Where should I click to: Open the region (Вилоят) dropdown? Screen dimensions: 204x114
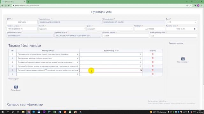(62, 29)
